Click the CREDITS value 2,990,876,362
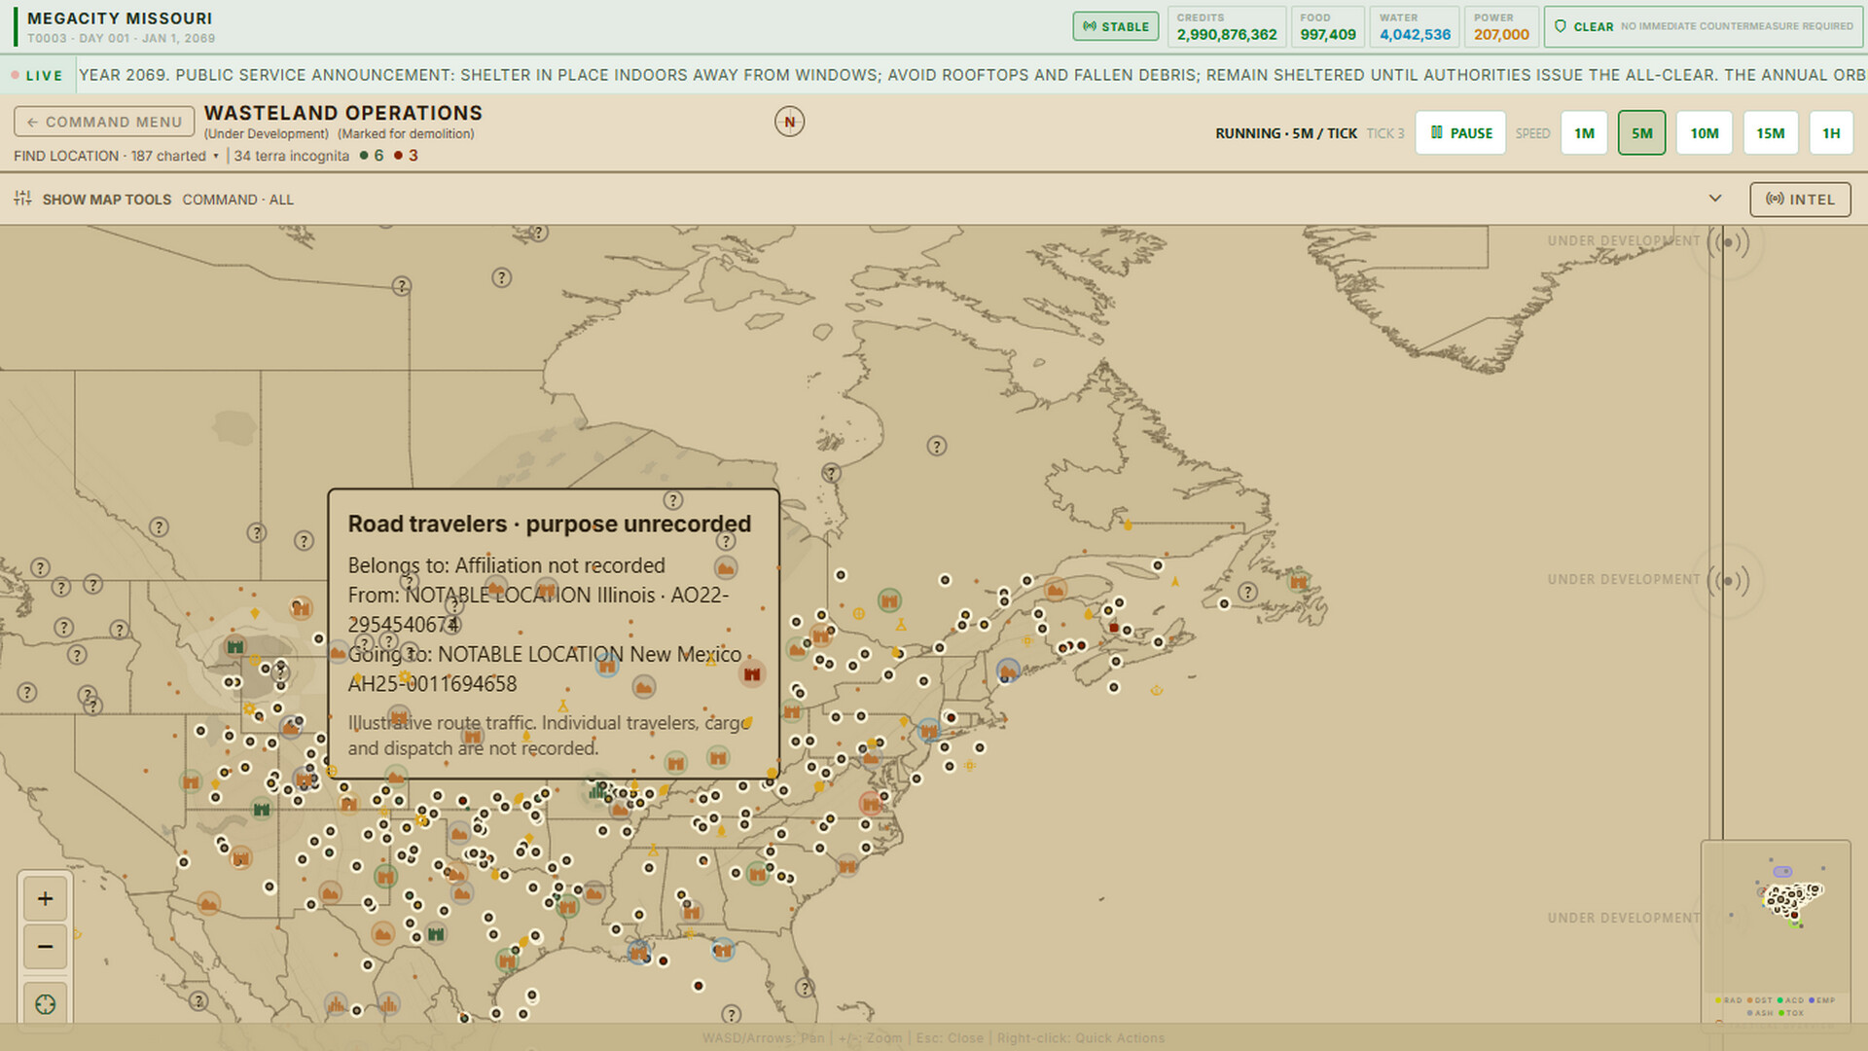The image size is (1868, 1051). click(x=1226, y=34)
